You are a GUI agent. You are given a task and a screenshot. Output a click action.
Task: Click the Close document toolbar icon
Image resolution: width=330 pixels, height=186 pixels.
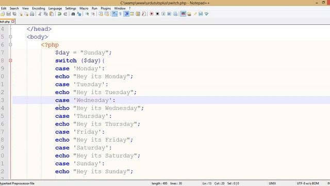point(21,14)
